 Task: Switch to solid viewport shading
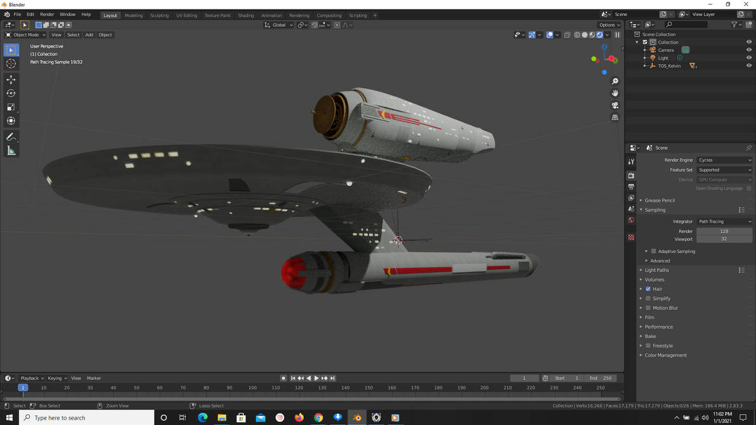click(x=584, y=35)
